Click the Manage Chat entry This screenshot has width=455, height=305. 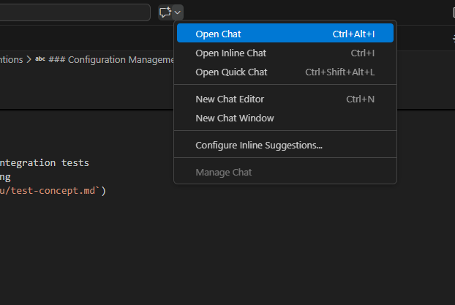(x=285, y=172)
